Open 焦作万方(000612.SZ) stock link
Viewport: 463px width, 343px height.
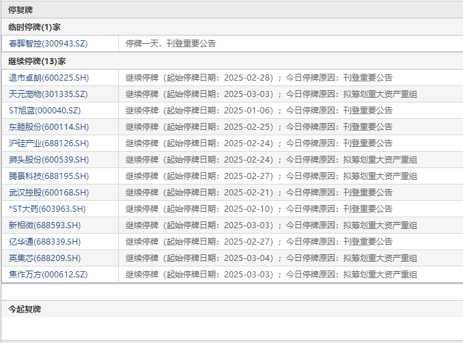click(48, 275)
